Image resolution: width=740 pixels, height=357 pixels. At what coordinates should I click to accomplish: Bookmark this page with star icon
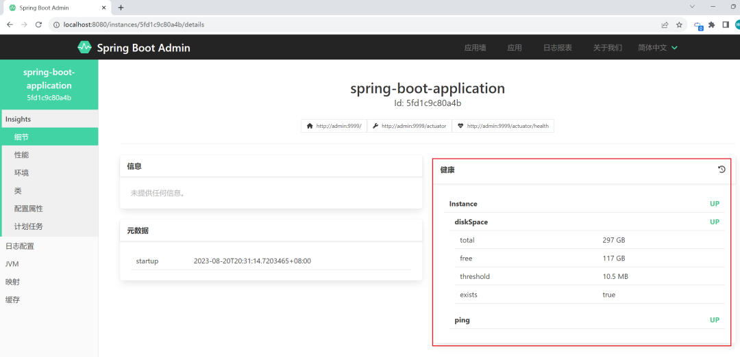pyautogui.click(x=679, y=25)
